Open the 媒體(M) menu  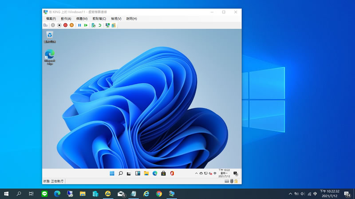(x=82, y=19)
